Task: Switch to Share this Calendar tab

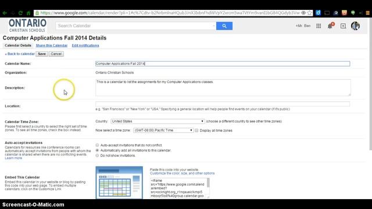Action: pos(52,45)
